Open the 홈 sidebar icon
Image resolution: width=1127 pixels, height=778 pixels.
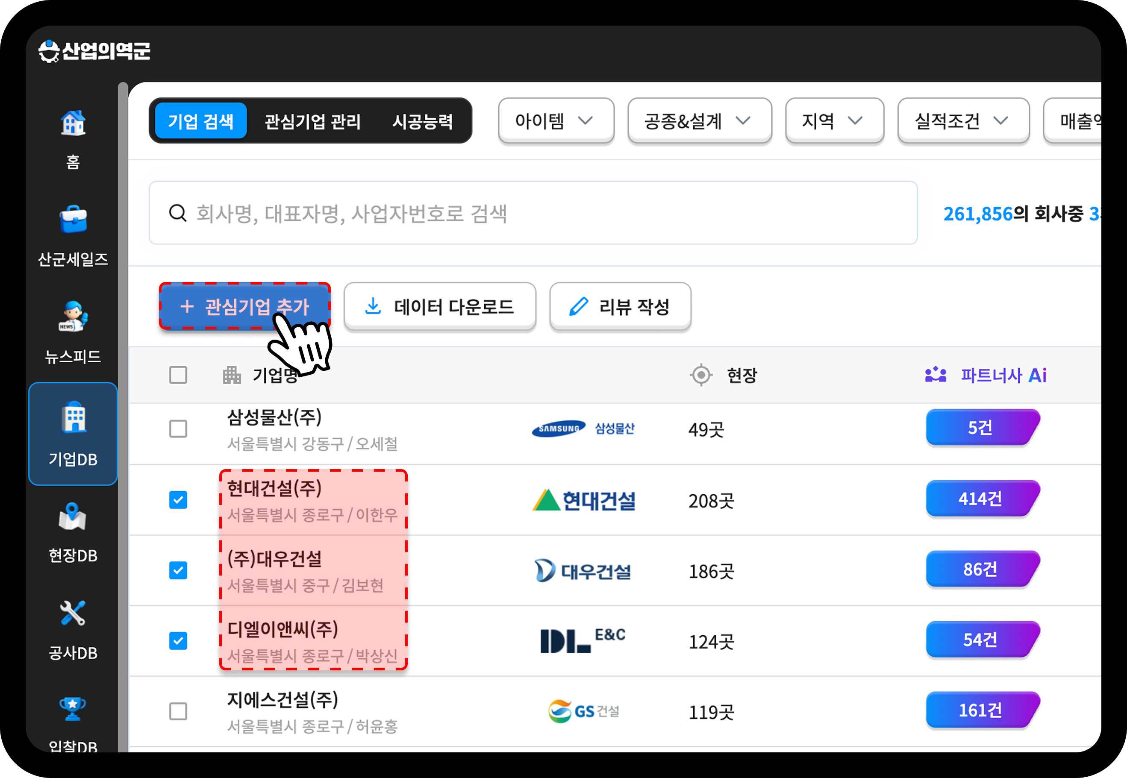click(x=73, y=123)
